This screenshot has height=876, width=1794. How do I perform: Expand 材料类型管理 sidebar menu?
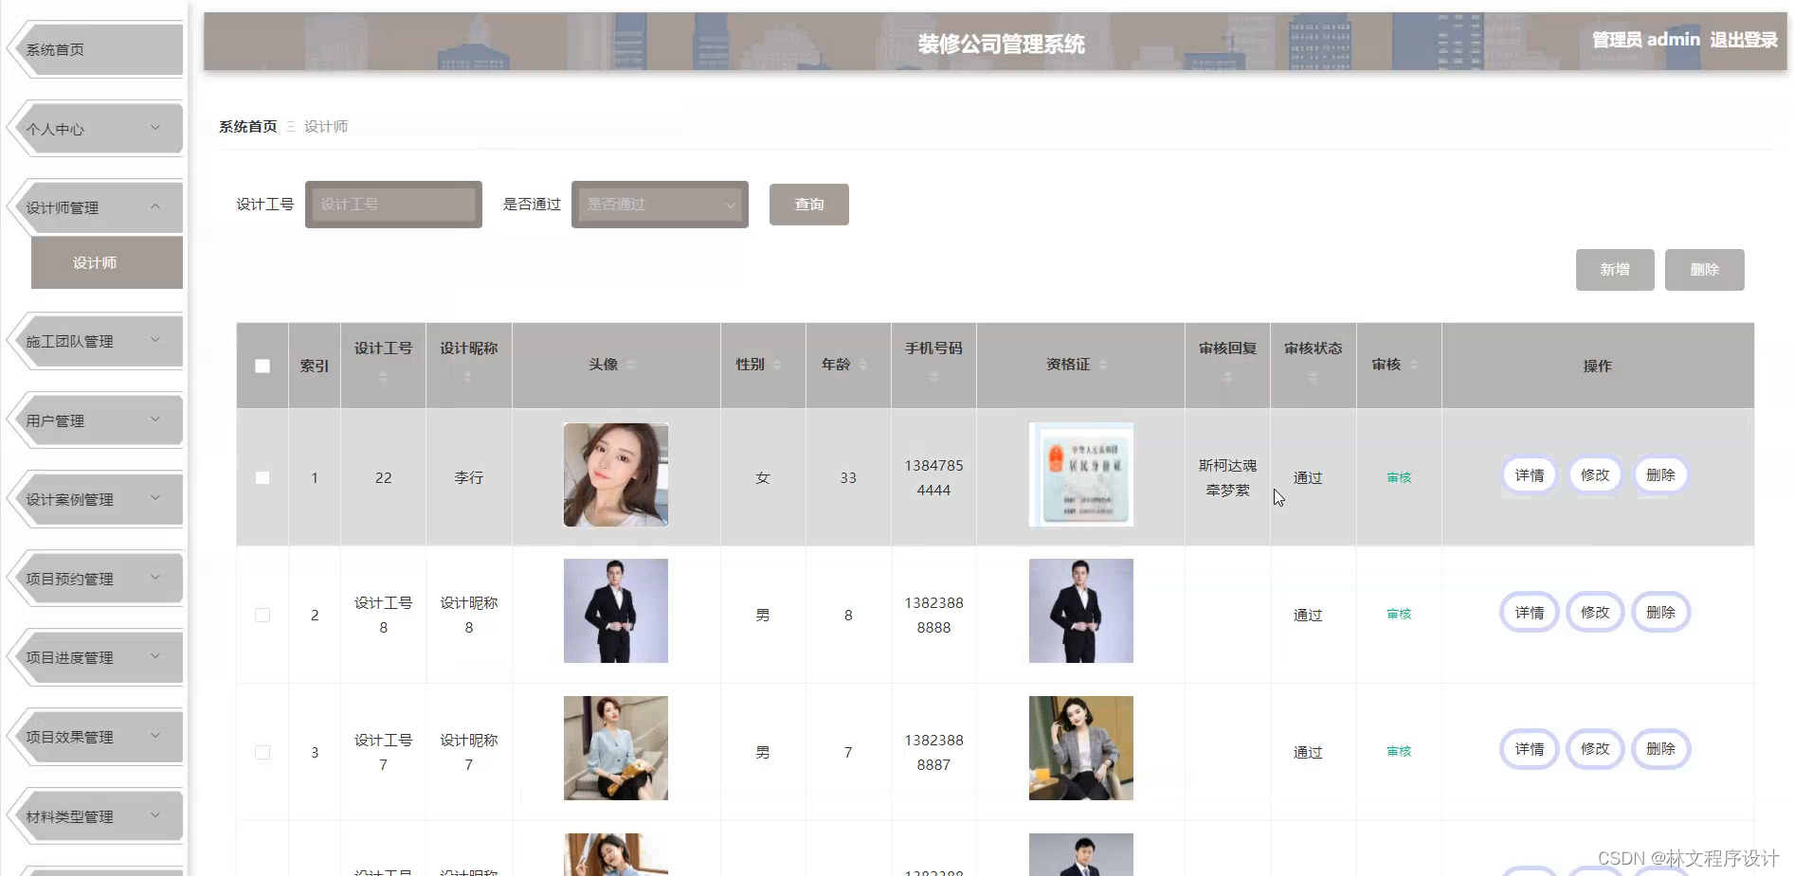pos(97,815)
